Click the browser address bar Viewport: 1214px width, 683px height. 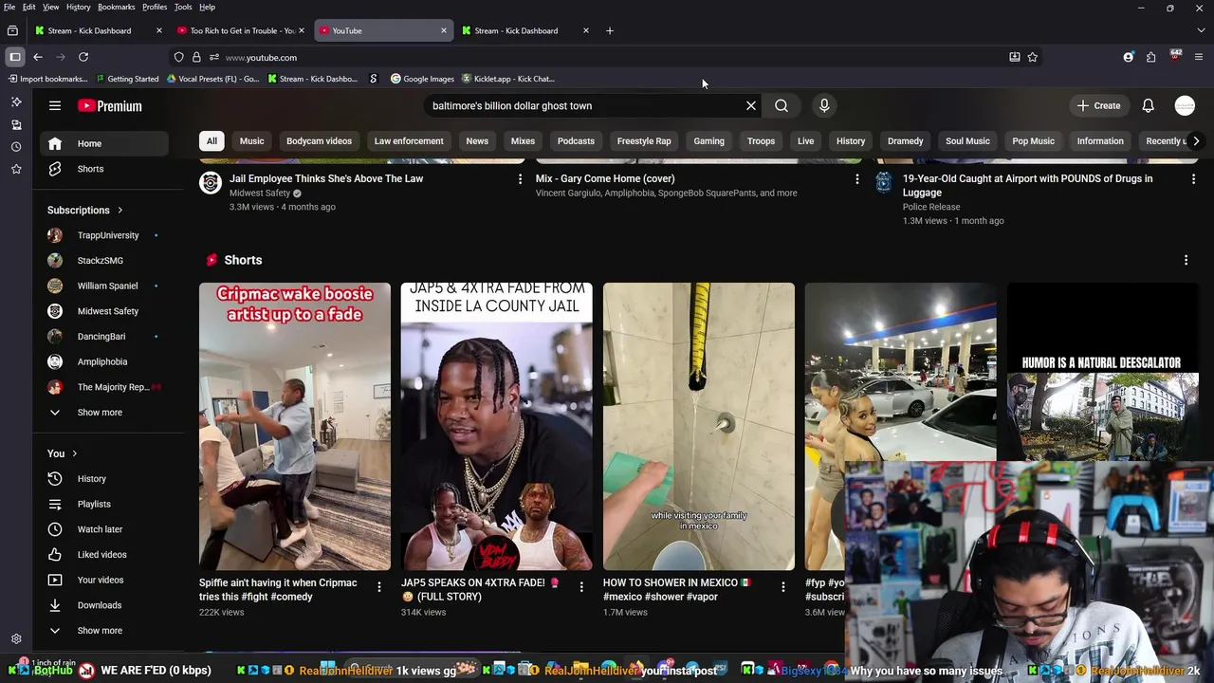607,57
